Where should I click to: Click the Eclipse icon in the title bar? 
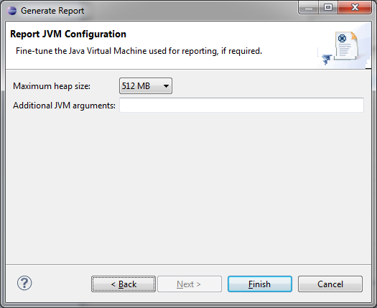(x=11, y=11)
